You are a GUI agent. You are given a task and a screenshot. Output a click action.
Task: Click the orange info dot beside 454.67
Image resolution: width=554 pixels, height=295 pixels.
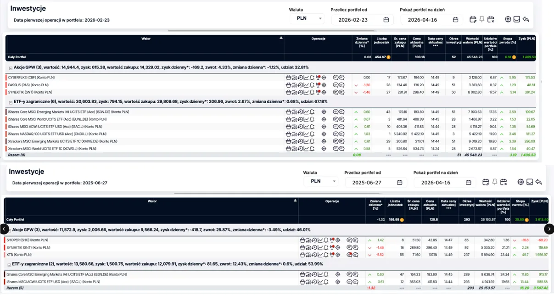388,57
